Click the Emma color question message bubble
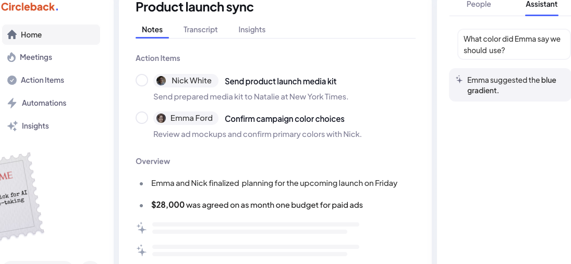This screenshot has height=264, width=571. [x=514, y=44]
